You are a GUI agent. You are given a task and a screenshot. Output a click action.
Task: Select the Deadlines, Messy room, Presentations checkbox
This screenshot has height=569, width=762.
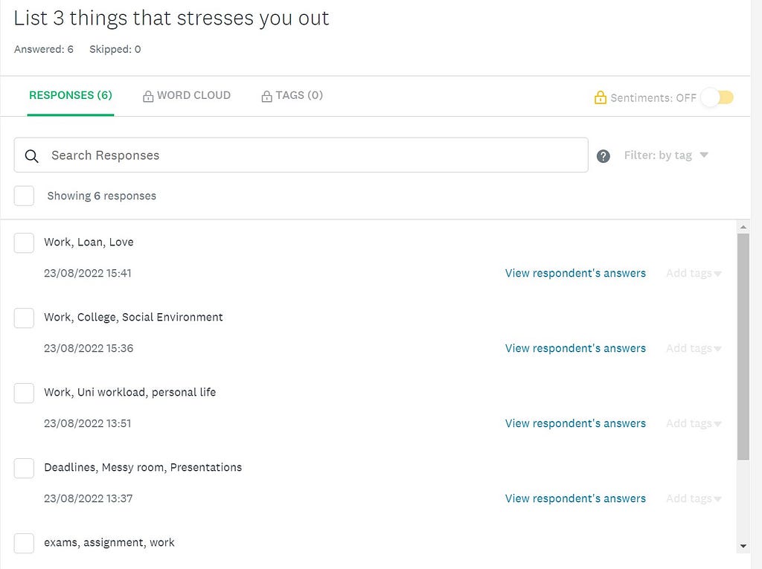[24, 468]
